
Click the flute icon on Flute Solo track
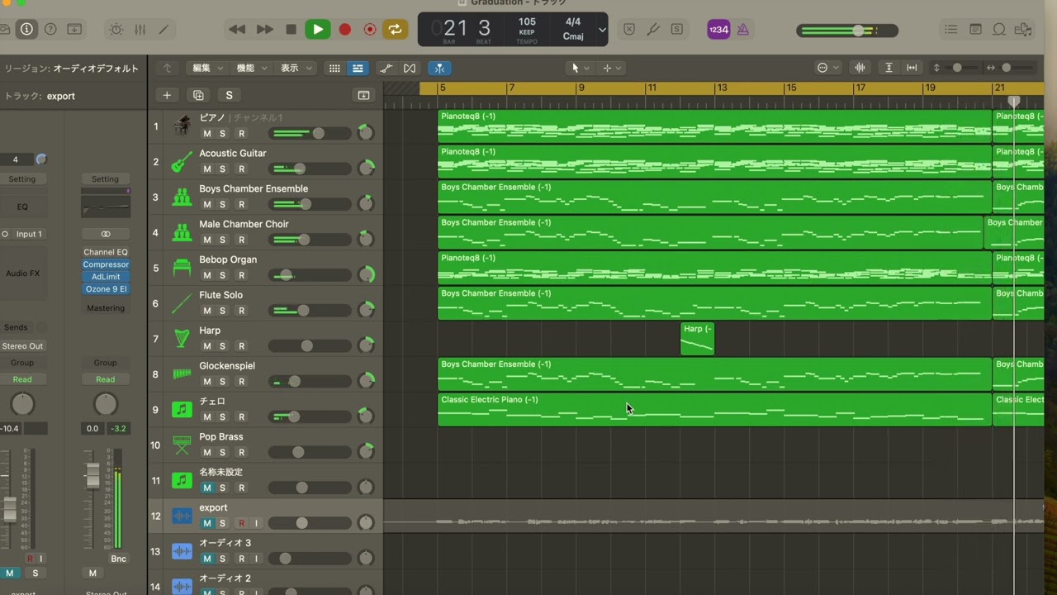(x=182, y=303)
